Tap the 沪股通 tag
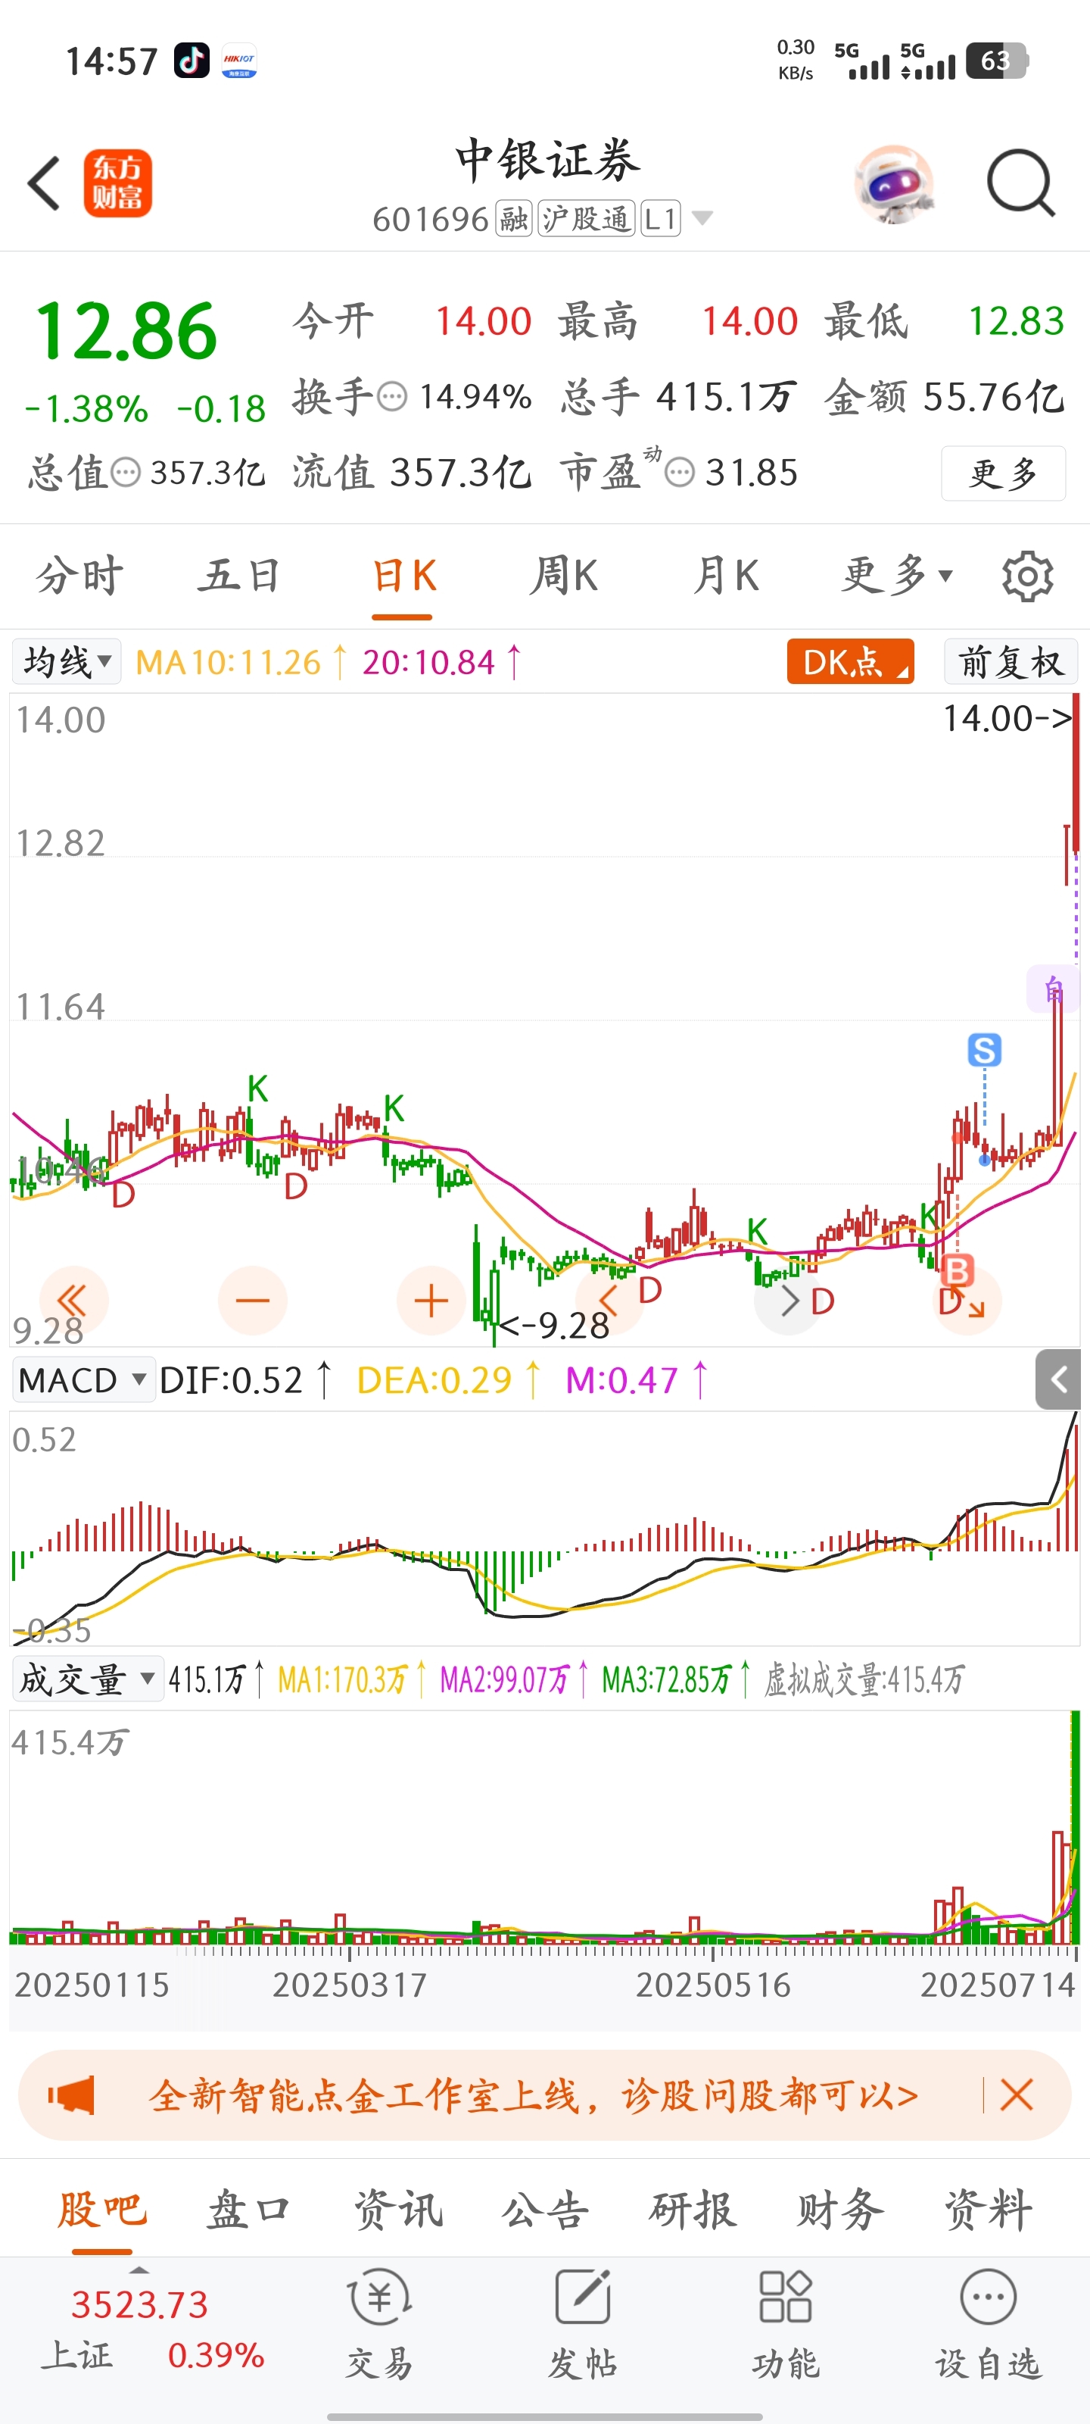Screen dimensions: 1090x2424 [x=586, y=218]
